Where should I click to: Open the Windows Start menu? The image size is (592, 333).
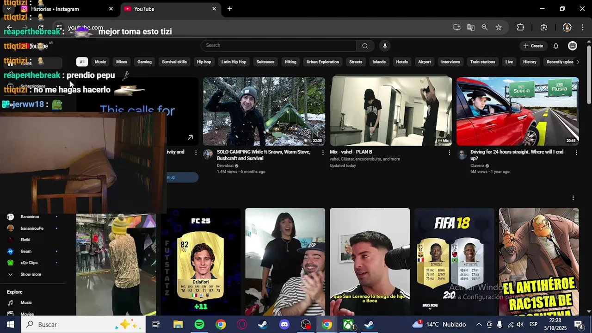[10, 325]
